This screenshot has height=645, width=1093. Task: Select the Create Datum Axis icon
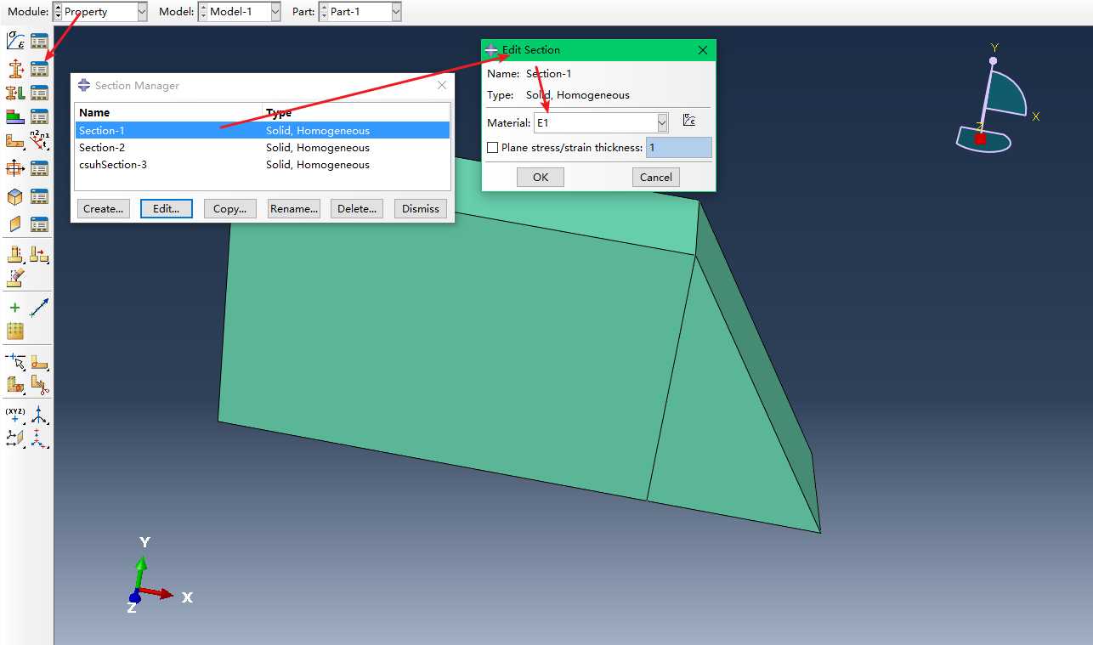tap(39, 416)
